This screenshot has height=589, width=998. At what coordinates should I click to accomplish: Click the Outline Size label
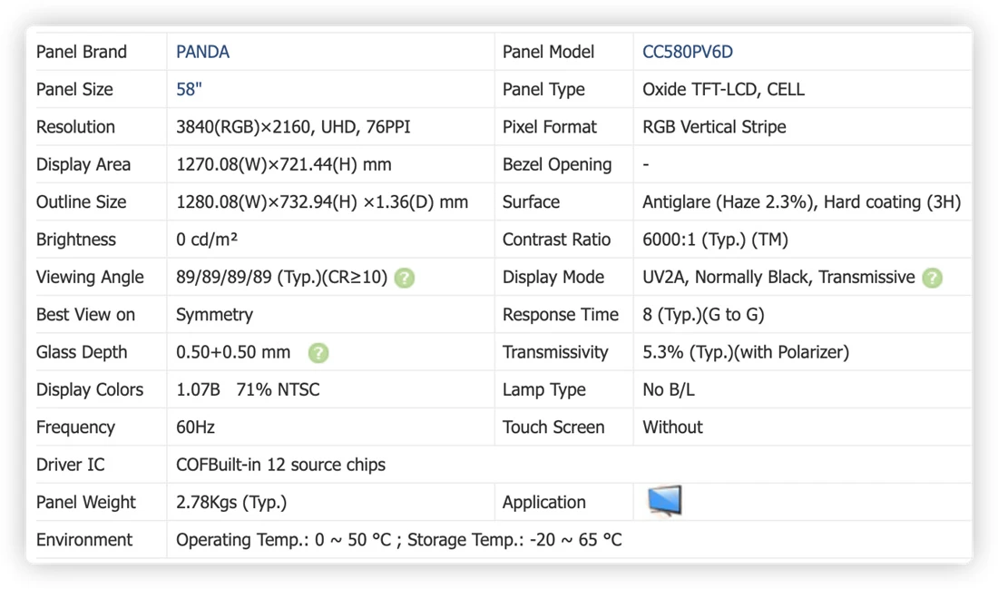click(81, 201)
